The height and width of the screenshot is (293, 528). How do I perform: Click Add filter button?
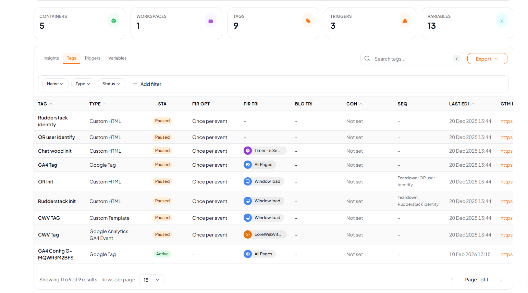[147, 84]
